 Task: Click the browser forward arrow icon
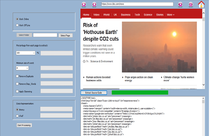tap(94, 4)
